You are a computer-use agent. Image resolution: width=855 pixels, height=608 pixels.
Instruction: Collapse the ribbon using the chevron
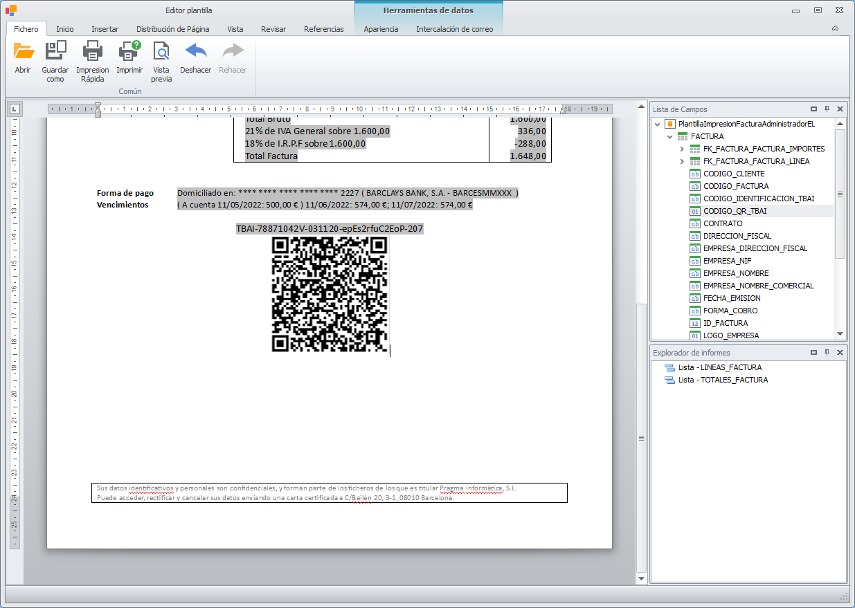point(835,28)
